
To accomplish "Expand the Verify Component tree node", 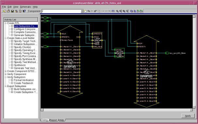I will (x=6, y=74).
